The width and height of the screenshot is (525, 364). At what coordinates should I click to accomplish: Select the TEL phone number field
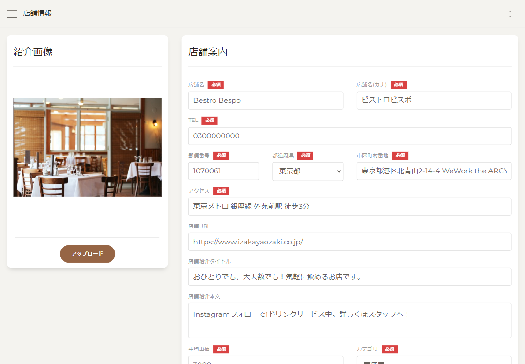coord(349,136)
